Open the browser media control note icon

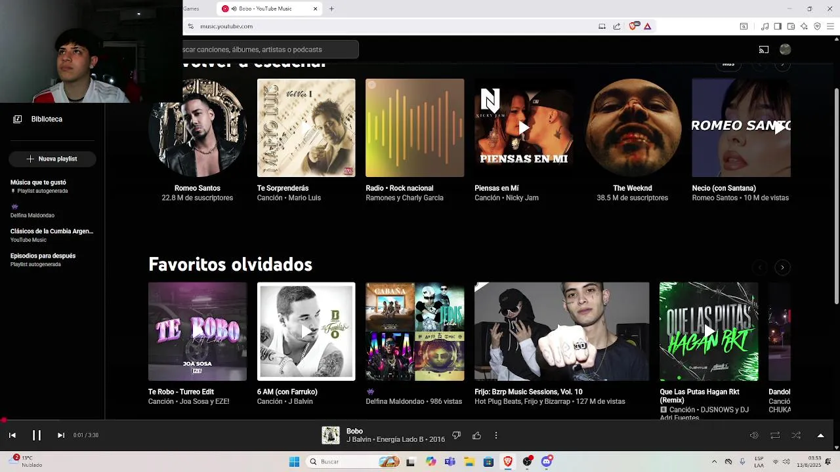(765, 26)
